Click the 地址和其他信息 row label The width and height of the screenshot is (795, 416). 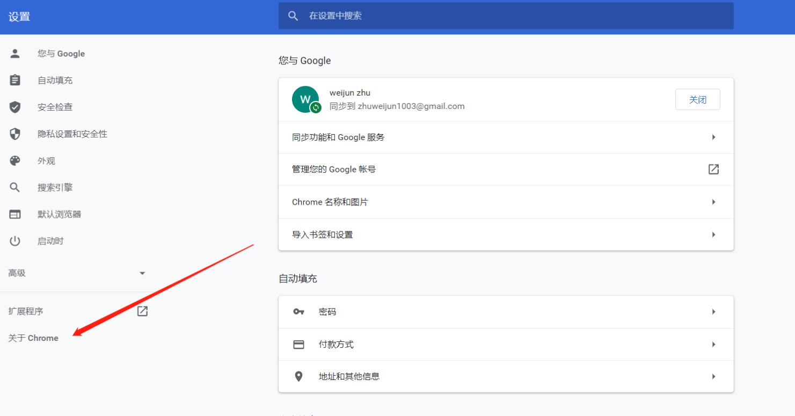[349, 376]
